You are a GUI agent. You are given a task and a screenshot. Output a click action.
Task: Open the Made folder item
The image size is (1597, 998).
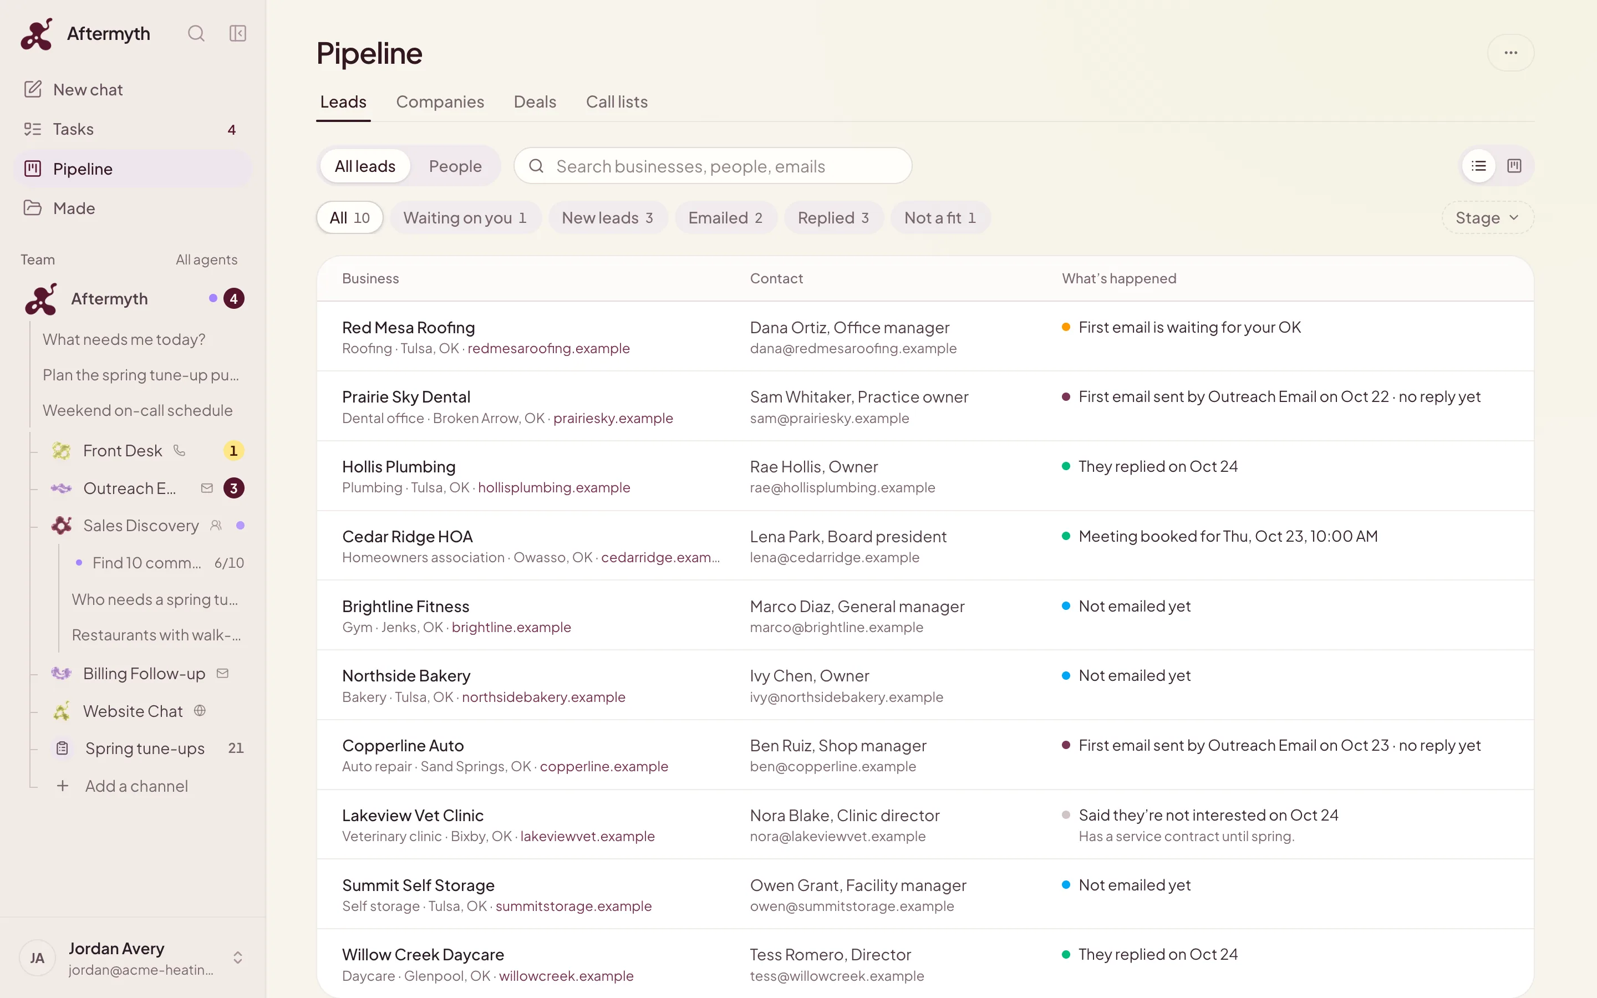tap(132, 208)
